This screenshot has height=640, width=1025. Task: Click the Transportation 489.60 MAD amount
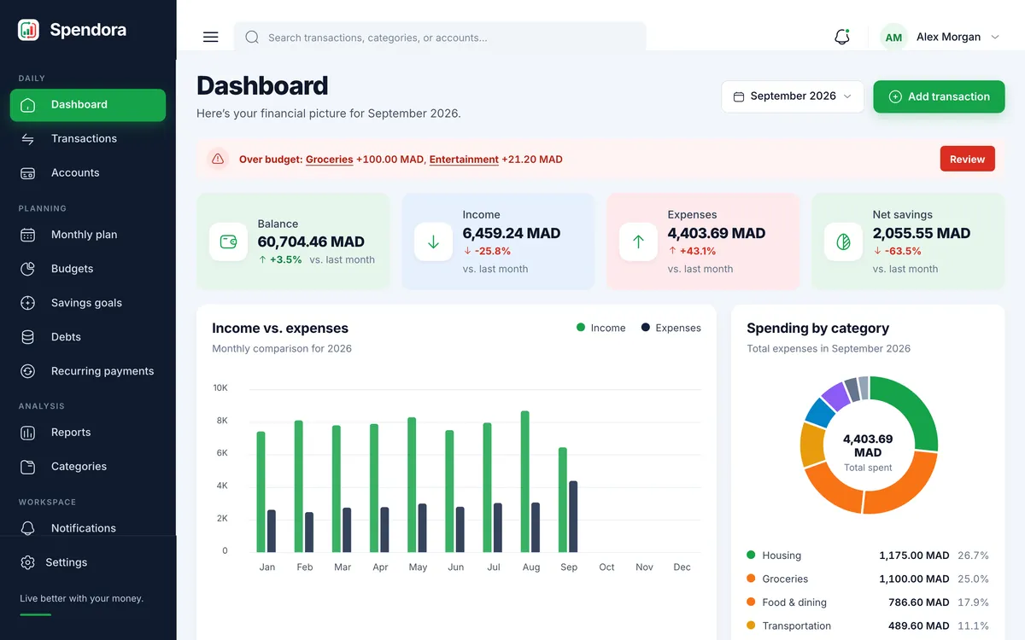918,625
